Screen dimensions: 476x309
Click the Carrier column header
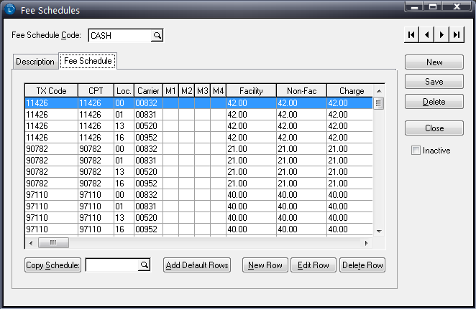148,91
